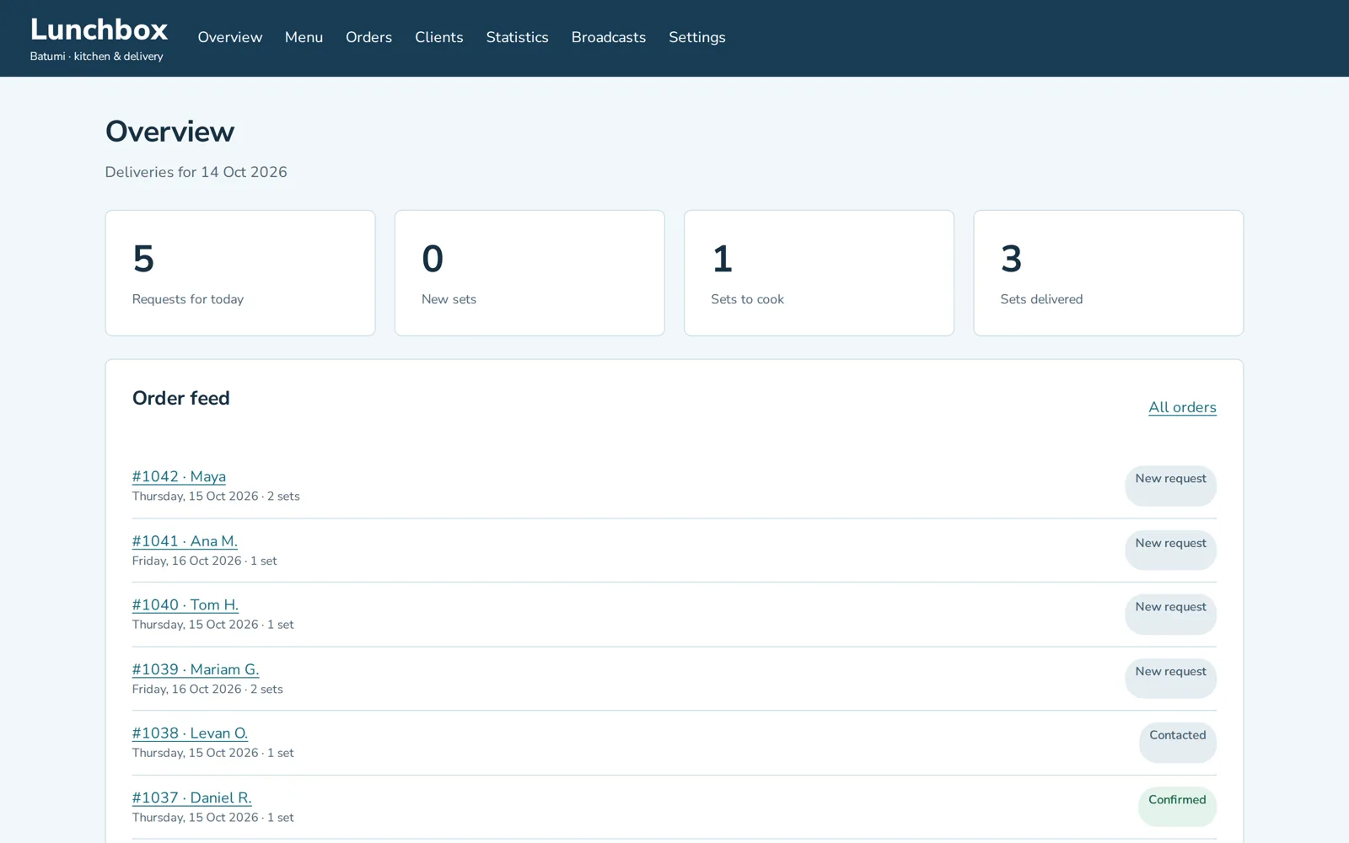Follow the All orders link

(x=1182, y=407)
